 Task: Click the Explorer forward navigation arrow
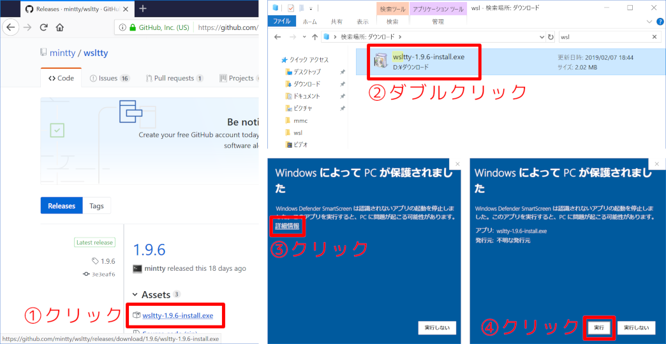point(293,37)
